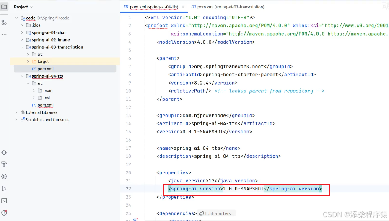The height and width of the screenshot is (221, 389).
Task: Open the Build tool window hammer icon
Action: (4, 164)
